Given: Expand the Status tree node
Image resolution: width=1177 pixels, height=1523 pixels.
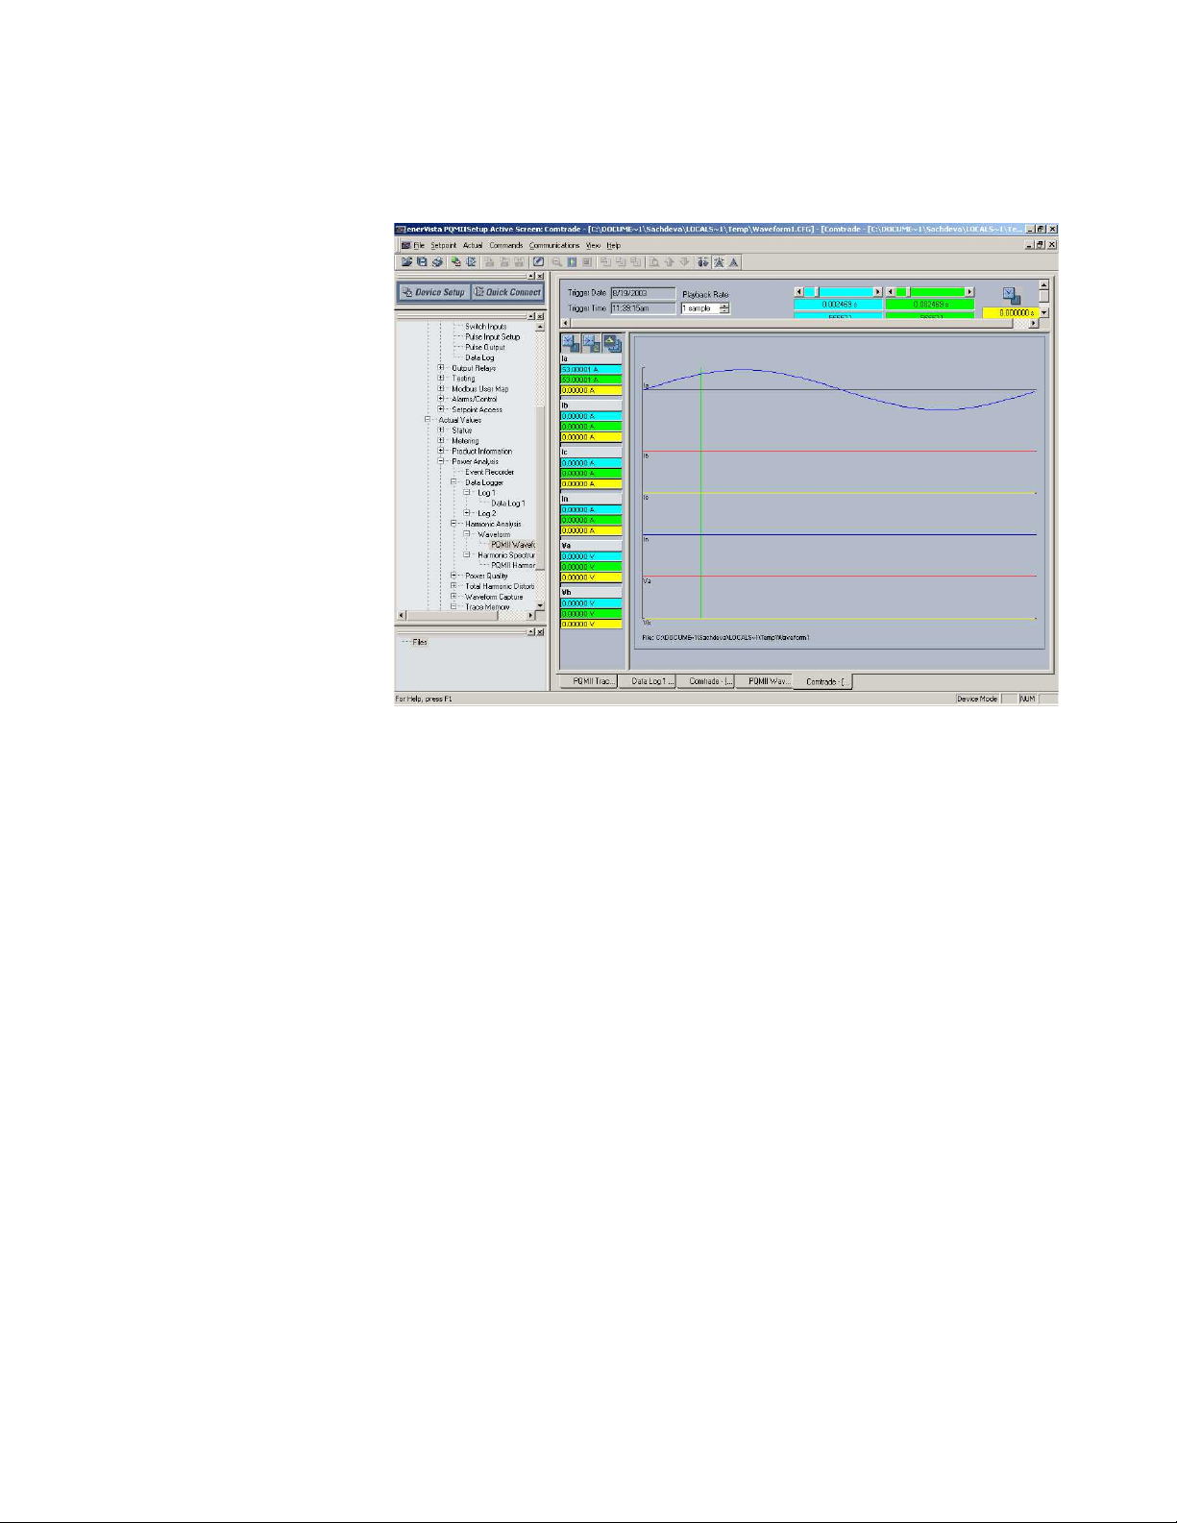Looking at the screenshot, I should pyautogui.click(x=441, y=430).
